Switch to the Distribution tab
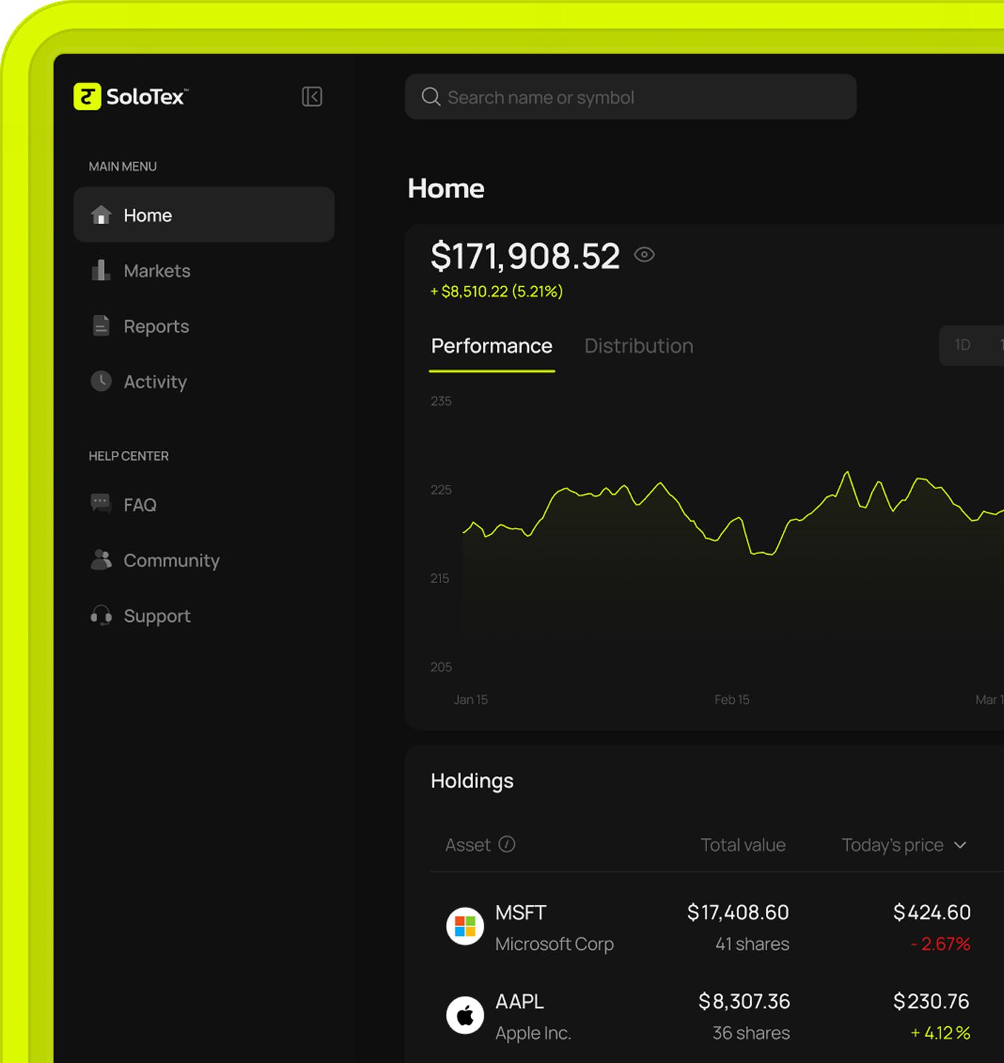 tap(638, 346)
